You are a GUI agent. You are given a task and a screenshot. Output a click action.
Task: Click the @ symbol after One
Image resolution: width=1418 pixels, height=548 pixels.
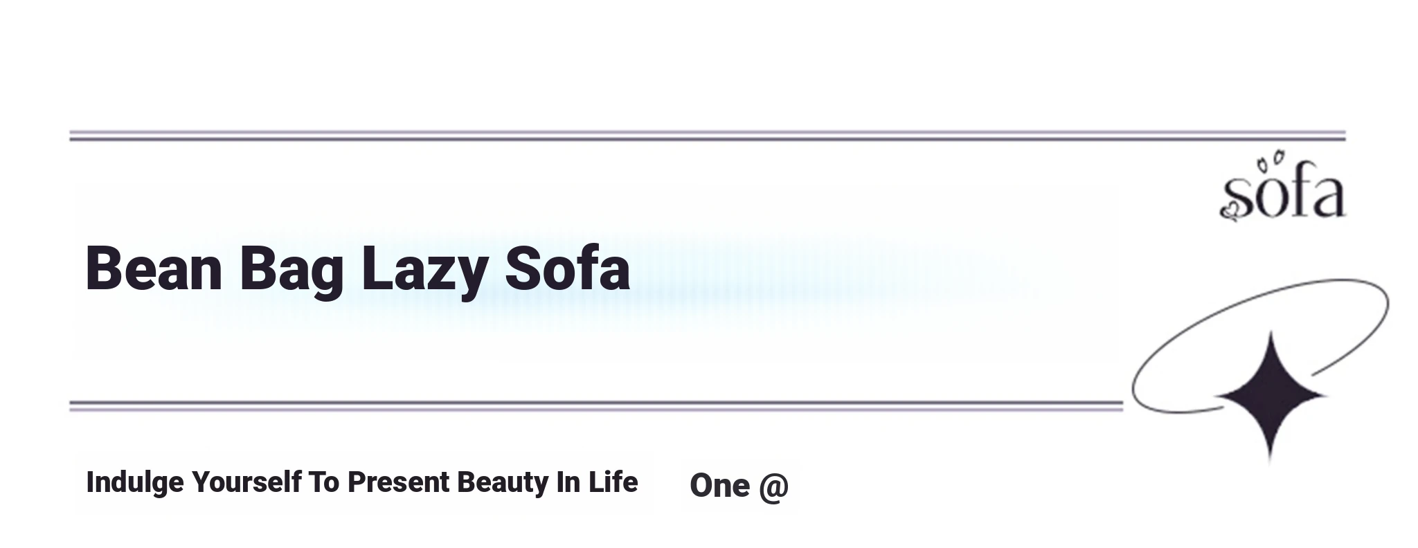[773, 486]
